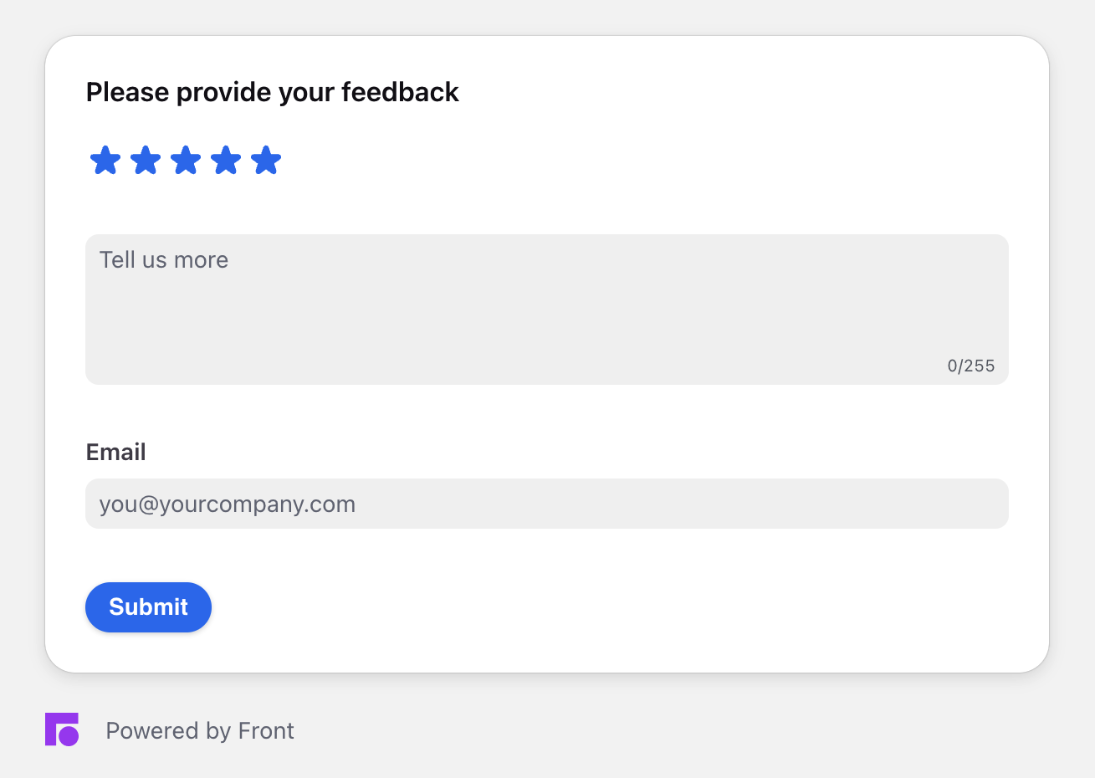Rate four stars using the fourth star
The height and width of the screenshot is (778, 1095).
(x=226, y=160)
